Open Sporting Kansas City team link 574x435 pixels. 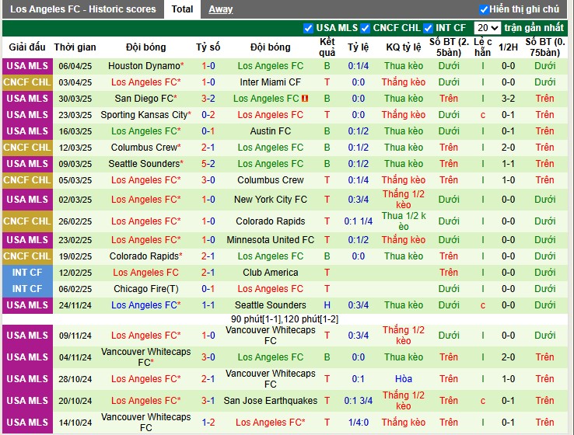(145, 115)
